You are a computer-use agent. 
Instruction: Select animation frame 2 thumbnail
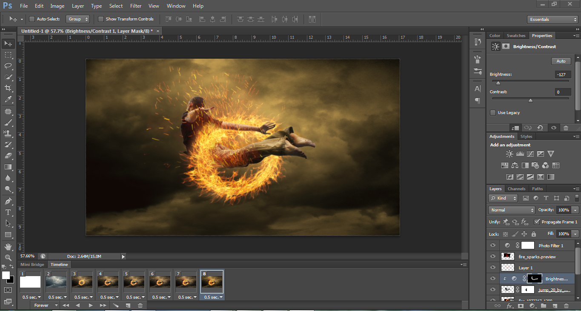[56, 282]
